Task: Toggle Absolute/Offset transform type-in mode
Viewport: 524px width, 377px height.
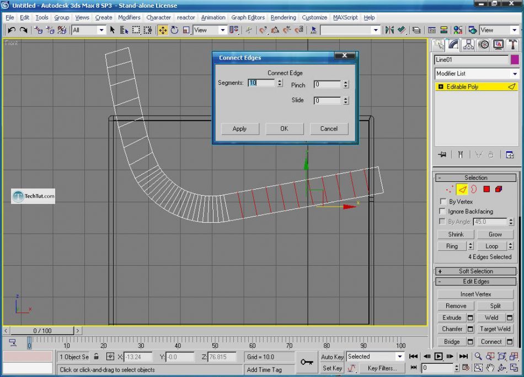Action: [110, 357]
